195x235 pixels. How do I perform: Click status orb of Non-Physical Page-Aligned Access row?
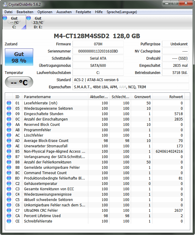coord(9,151)
